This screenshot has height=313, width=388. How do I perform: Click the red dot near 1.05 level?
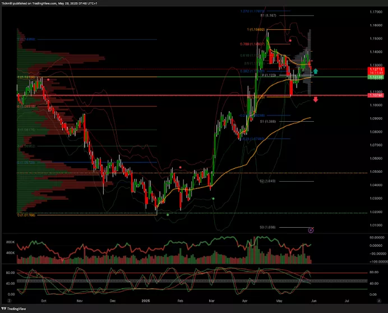tap(180, 167)
